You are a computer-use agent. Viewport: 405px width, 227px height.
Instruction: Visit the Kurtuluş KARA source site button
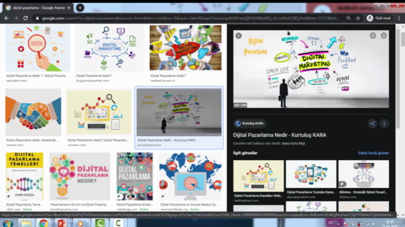click(249, 124)
